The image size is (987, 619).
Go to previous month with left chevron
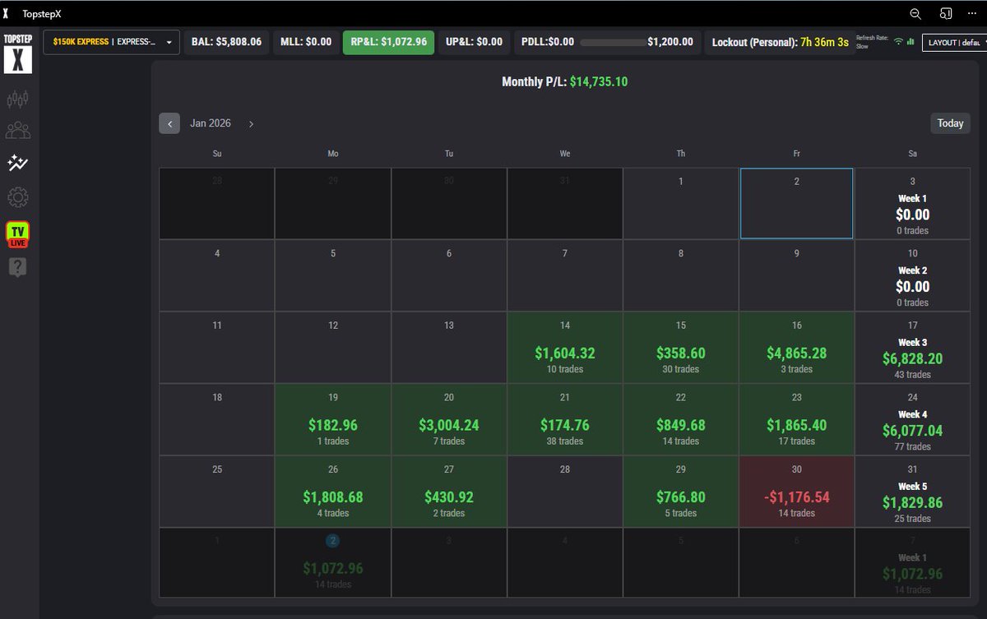(x=169, y=123)
